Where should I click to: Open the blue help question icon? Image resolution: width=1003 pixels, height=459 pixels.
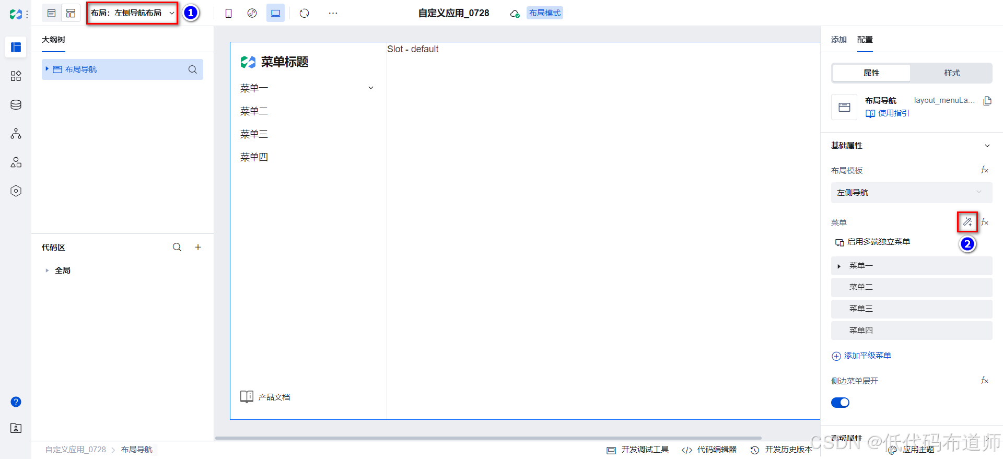tap(16, 402)
